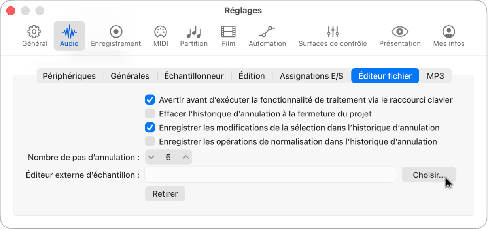This screenshot has width=488, height=229.
Task: Select the Audio settings icon
Action: click(x=69, y=36)
